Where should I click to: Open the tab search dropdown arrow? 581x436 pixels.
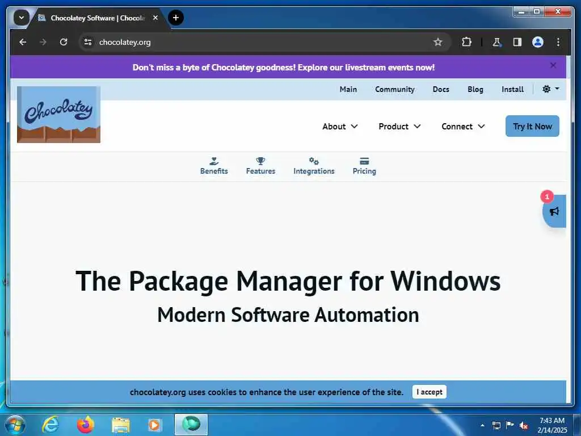click(x=21, y=18)
